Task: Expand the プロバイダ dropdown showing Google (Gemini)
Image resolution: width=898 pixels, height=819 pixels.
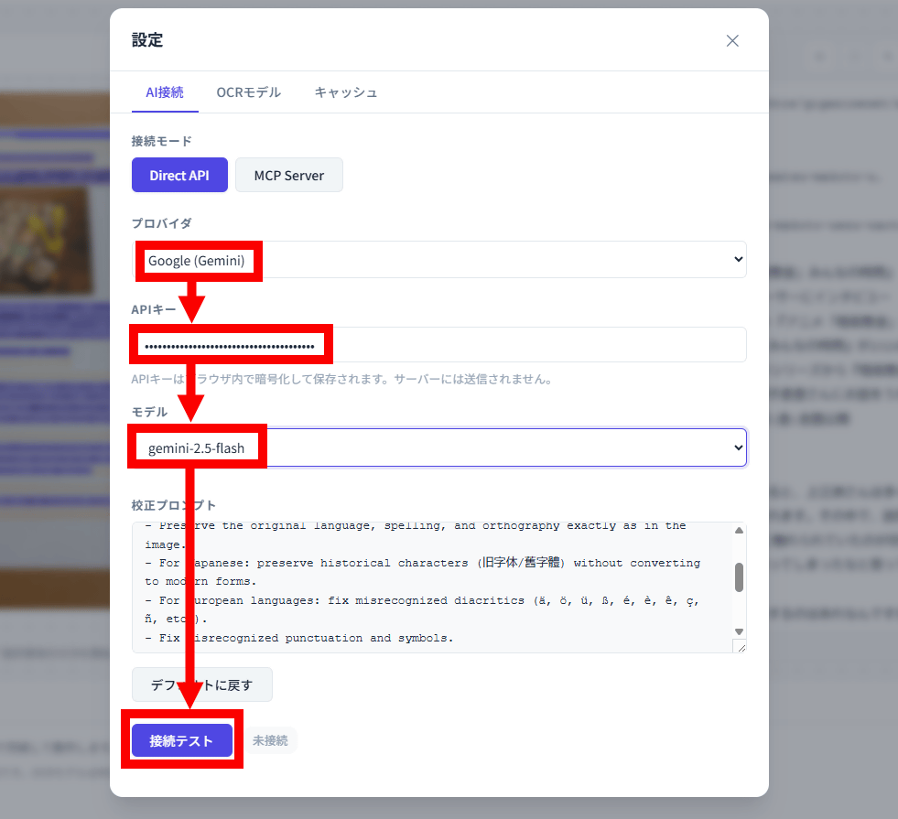Action: [438, 260]
